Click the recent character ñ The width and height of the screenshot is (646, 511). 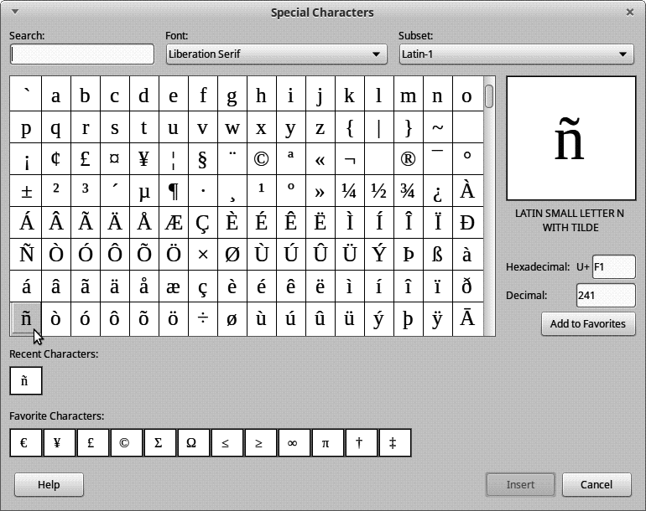click(25, 380)
